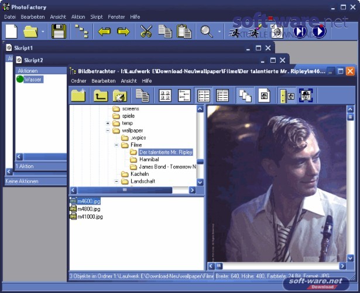360x293 pixels.
Task: Save using the floppy disk icon
Action: click(59, 31)
